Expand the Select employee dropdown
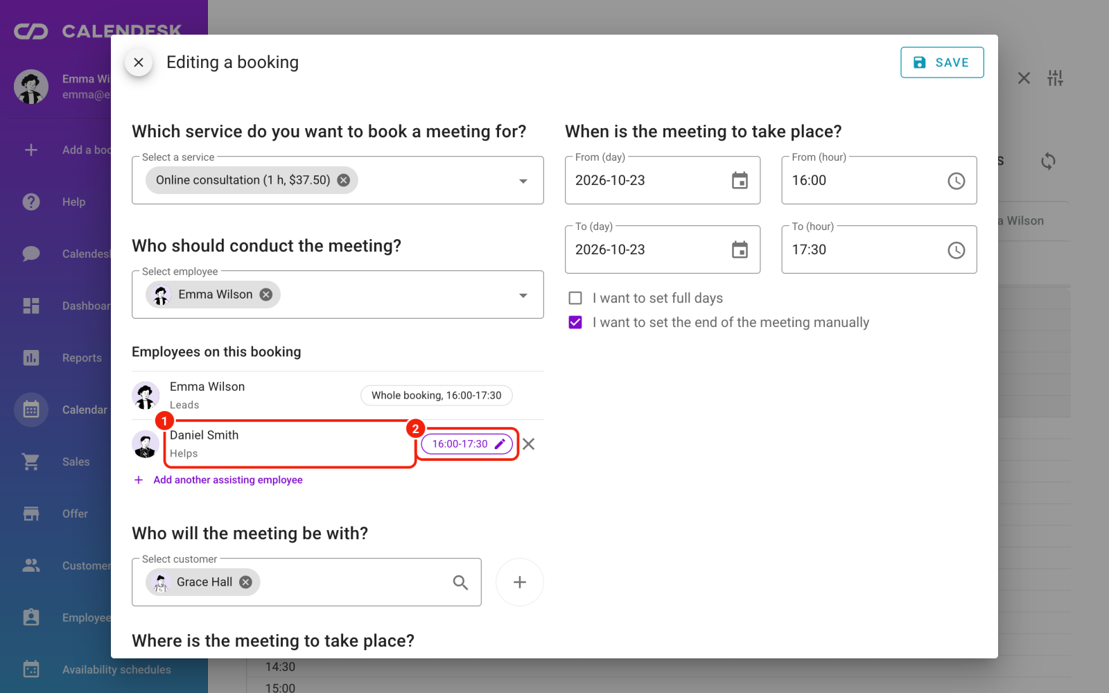The width and height of the screenshot is (1109, 693). coord(523,295)
